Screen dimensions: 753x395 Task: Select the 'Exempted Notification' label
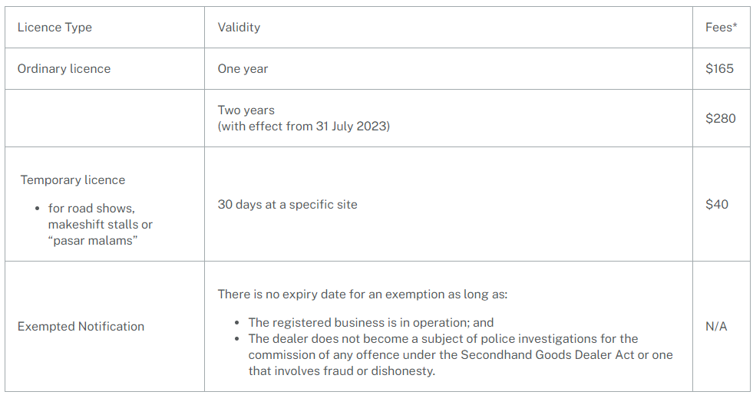click(x=81, y=327)
